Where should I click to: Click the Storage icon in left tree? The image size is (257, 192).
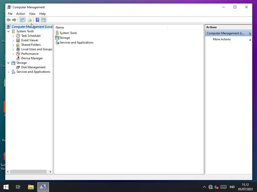[x=13, y=63]
